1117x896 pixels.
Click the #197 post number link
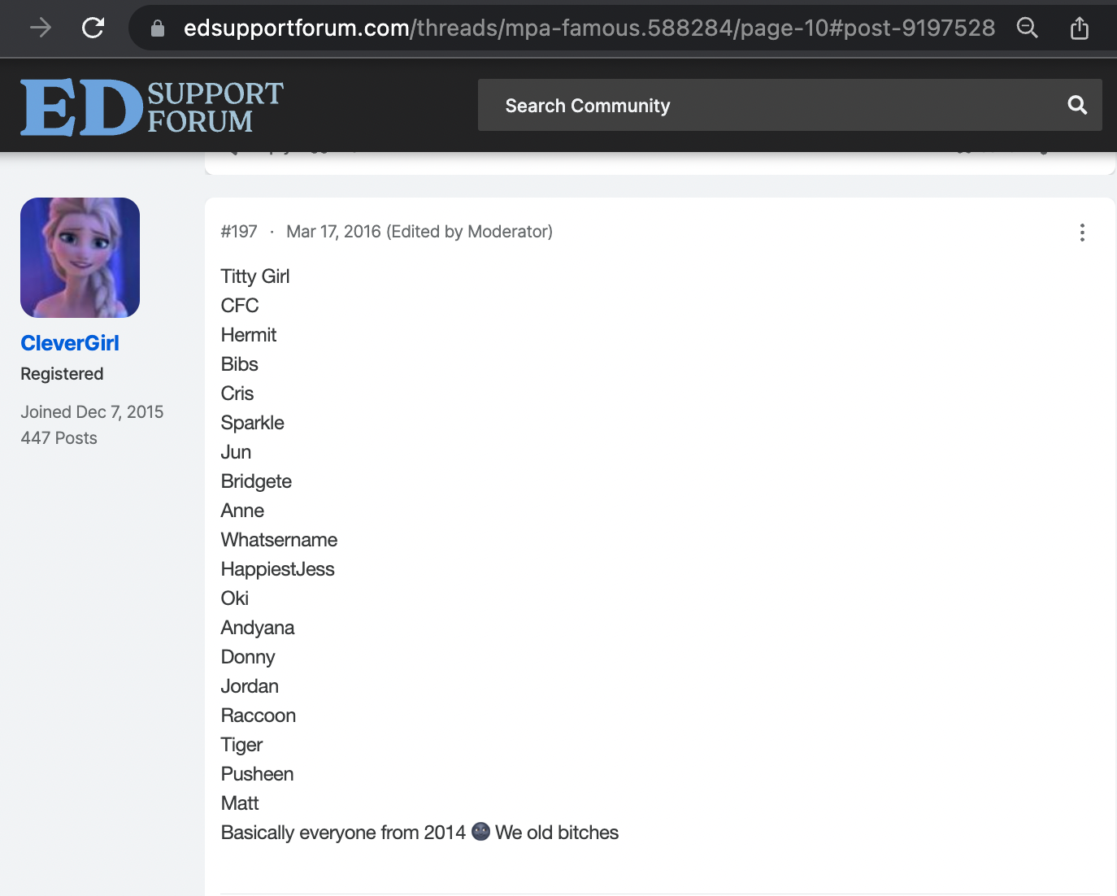click(x=239, y=232)
